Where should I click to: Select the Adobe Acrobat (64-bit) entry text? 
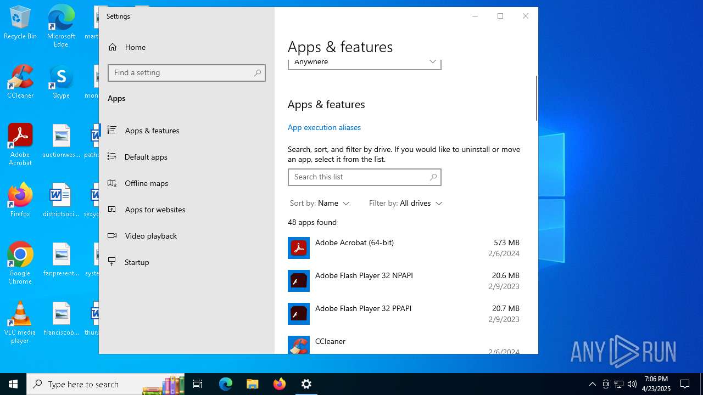tap(354, 242)
